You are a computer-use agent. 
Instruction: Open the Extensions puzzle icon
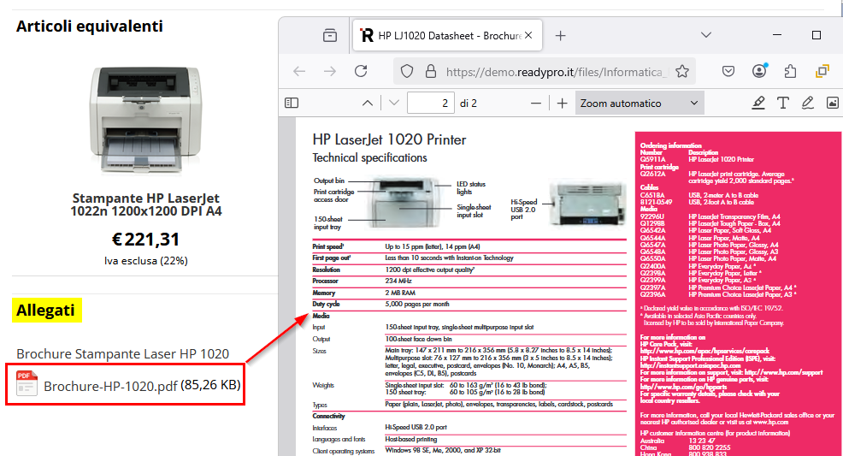coord(790,72)
